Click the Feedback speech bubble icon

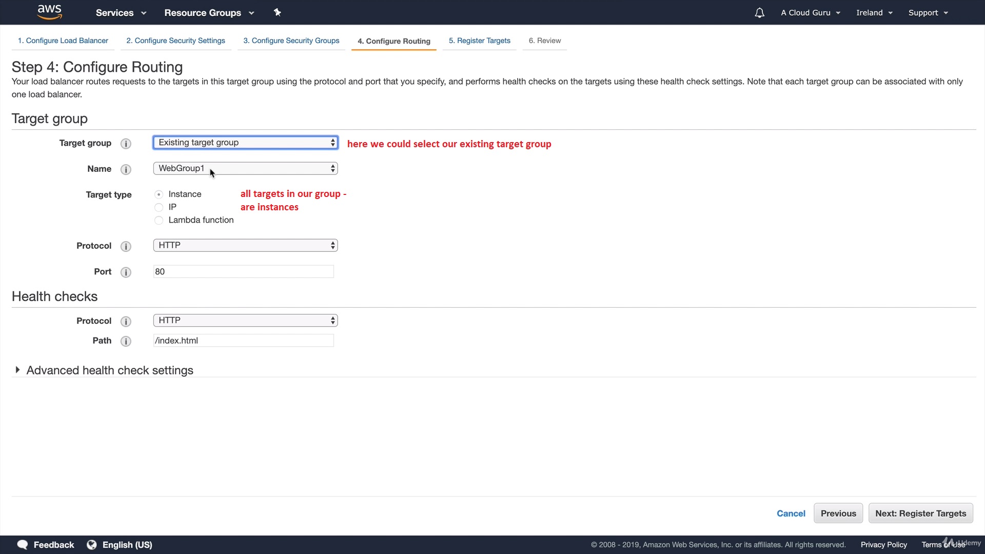(x=22, y=545)
